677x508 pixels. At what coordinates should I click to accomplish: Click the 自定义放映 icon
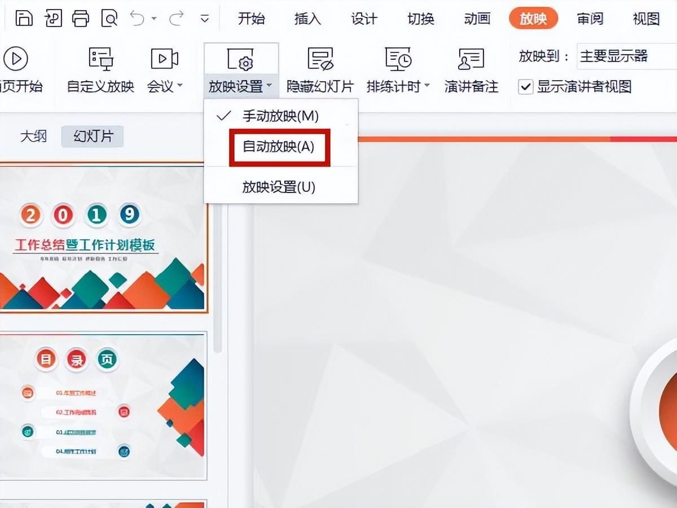coord(101,58)
